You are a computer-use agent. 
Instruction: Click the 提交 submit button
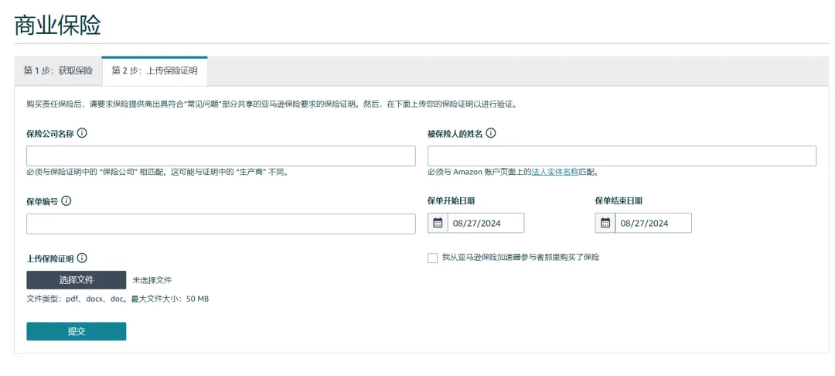click(x=76, y=331)
